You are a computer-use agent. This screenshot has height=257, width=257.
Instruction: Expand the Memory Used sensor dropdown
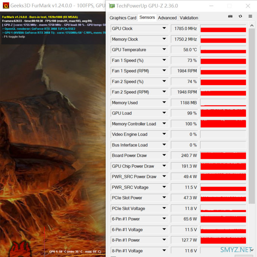164,102
